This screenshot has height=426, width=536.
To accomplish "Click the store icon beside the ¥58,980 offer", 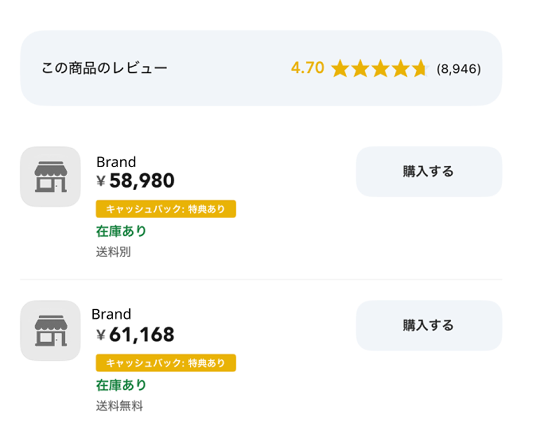I will point(50,177).
